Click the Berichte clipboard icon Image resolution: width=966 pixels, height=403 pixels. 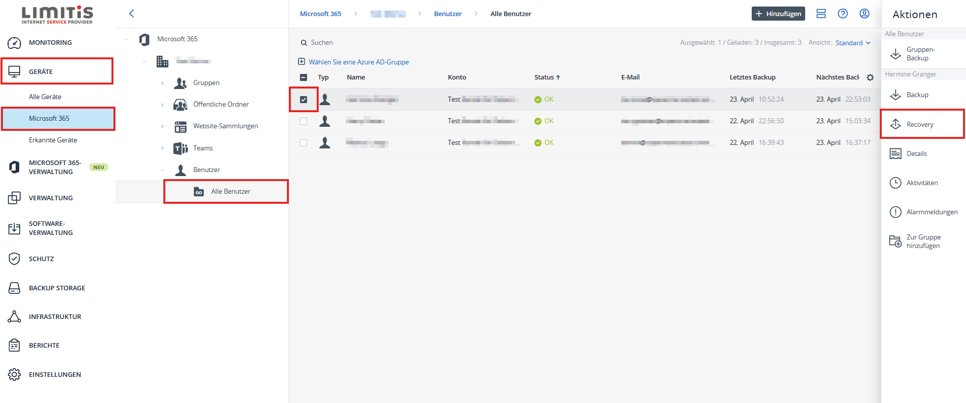14,345
